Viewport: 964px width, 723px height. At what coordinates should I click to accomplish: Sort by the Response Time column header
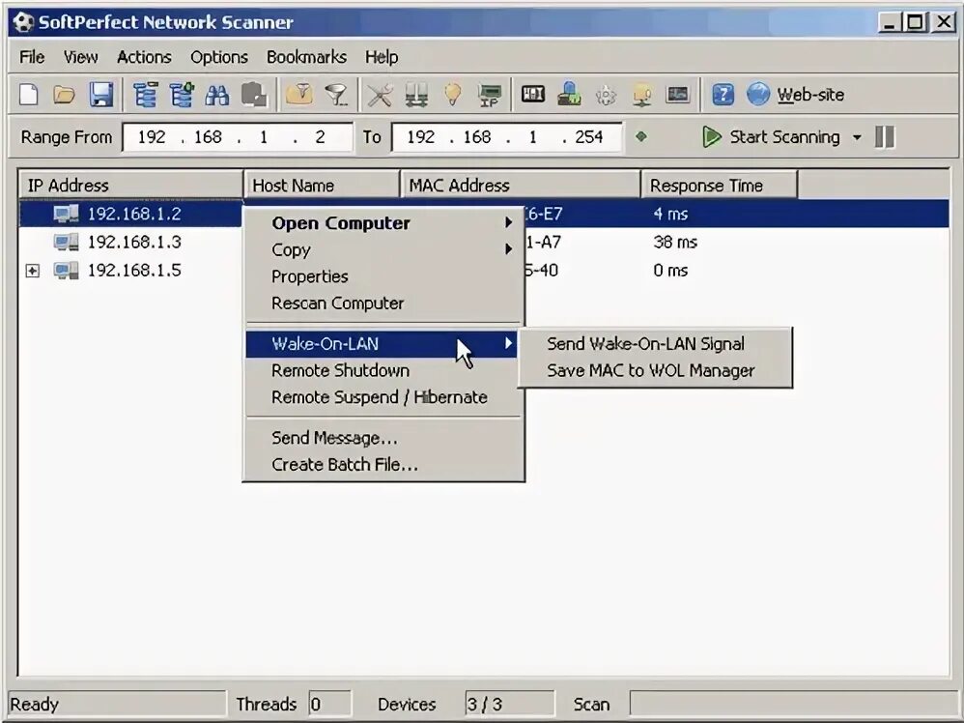pos(720,186)
